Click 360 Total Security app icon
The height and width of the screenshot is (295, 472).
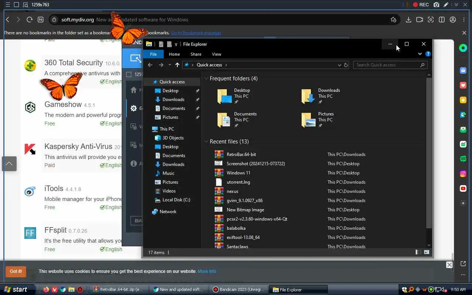point(30,66)
